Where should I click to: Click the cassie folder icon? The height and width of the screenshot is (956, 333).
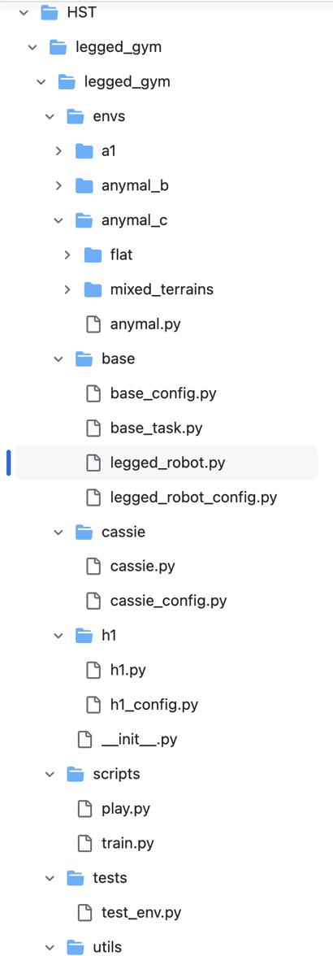84,532
